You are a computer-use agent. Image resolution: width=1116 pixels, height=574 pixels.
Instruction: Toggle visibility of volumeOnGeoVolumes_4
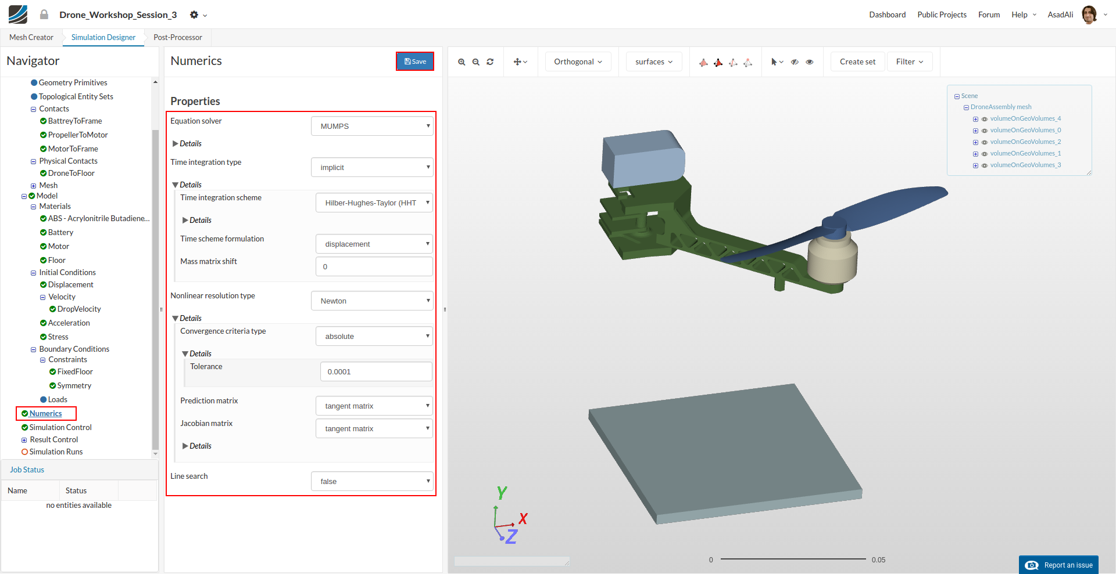coord(985,119)
